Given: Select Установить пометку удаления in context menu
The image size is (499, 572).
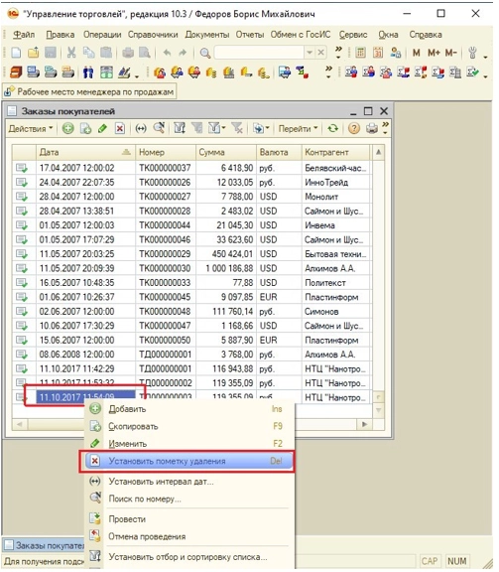Looking at the screenshot, I should pyautogui.click(x=187, y=461).
